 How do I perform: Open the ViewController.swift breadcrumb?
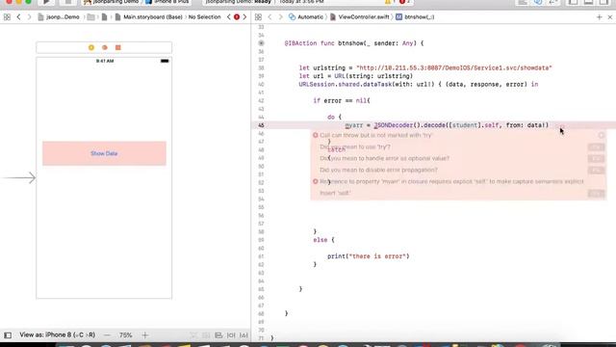pos(359,17)
